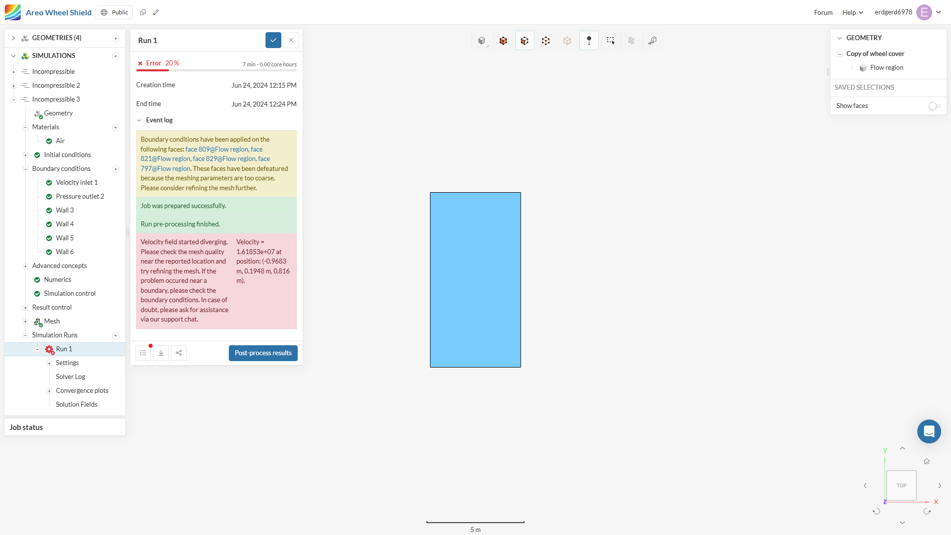
Task: Click the share run icon
Action: (x=179, y=353)
